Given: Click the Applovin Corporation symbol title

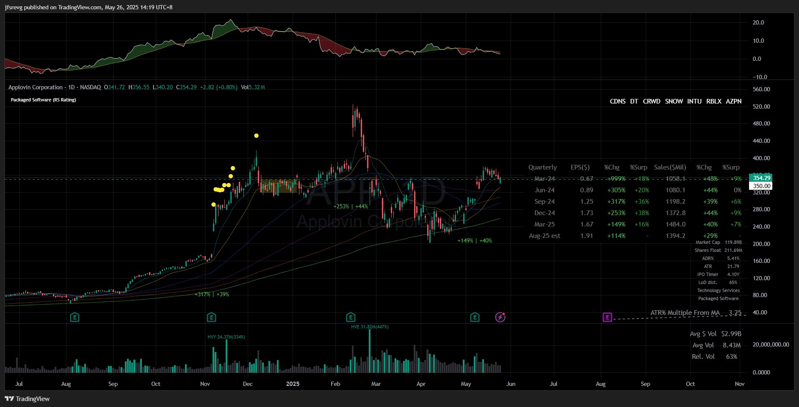Looking at the screenshot, I should [x=36, y=87].
